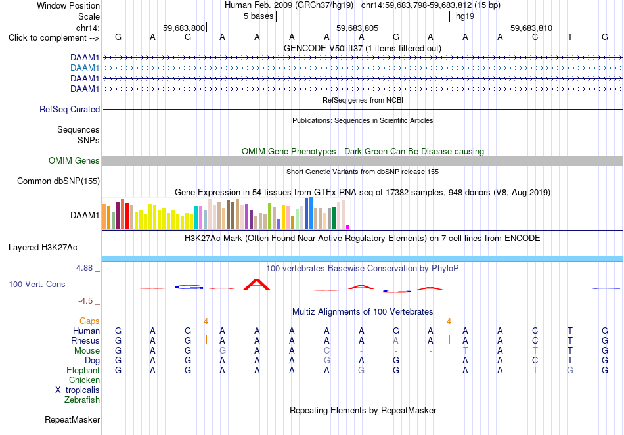The width and height of the screenshot is (624, 435).
Task: Select the light blue DAAM1 transcript label
Action: tap(85, 68)
